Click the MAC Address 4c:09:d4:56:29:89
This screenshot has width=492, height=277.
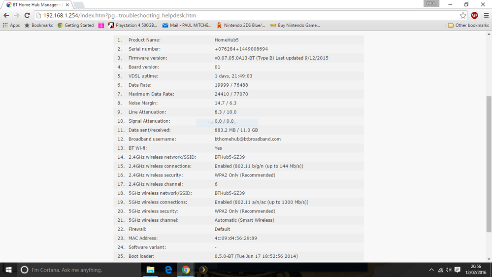tap(236, 239)
